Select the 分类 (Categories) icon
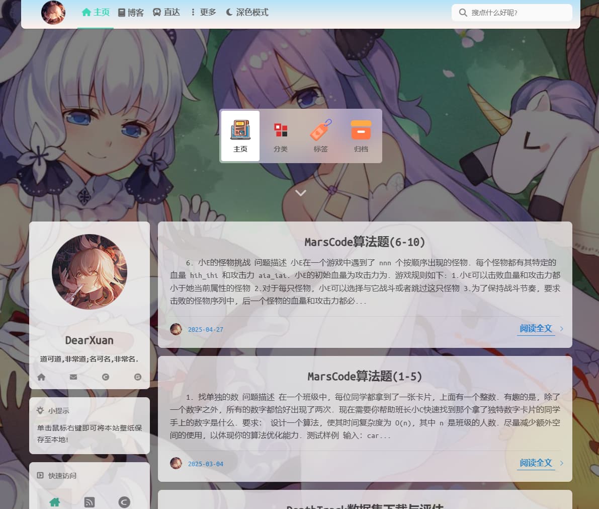This screenshot has width=599, height=509. tap(281, 130)
